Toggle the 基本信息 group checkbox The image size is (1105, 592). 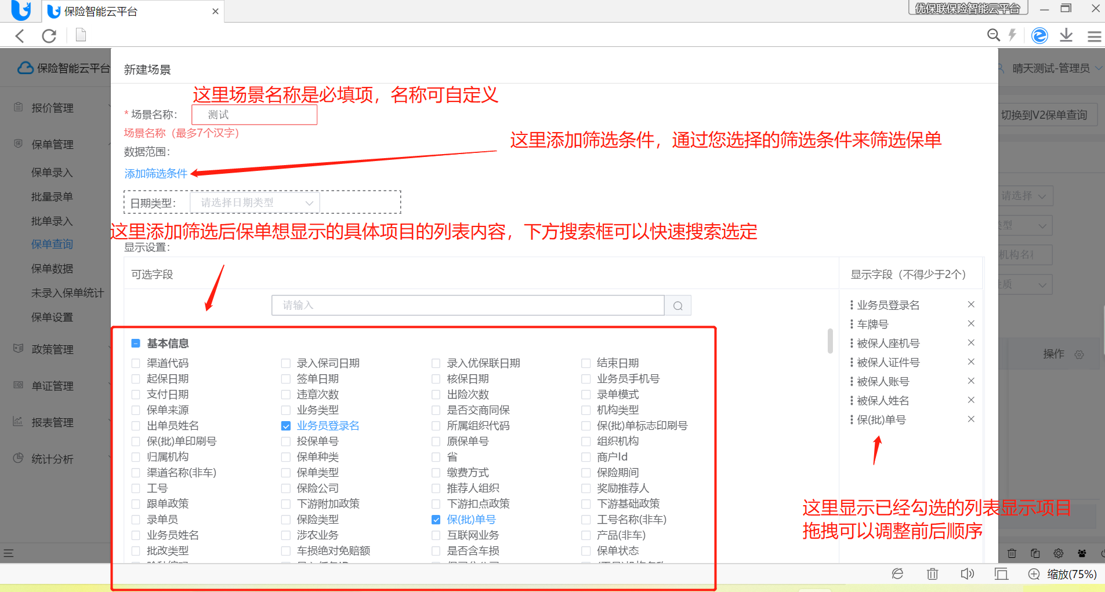click(x=136, y=343)
